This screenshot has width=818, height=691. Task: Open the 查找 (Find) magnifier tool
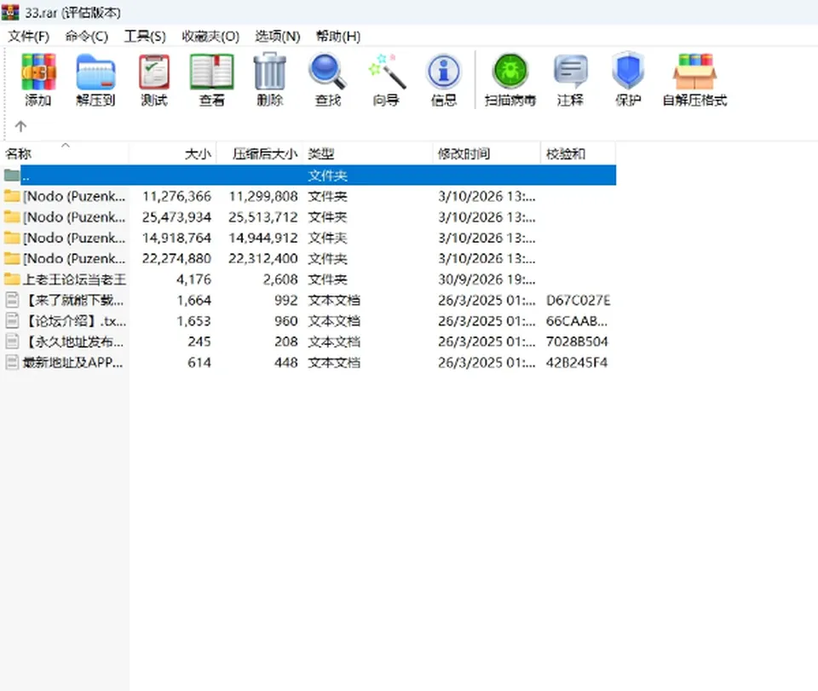(327, 80)
